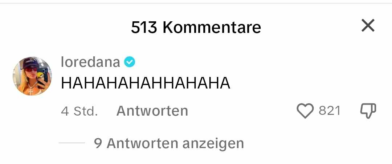Click the "513 Kommentare" header title
Screen dimensions: 392x164
(x=196, y=27)
